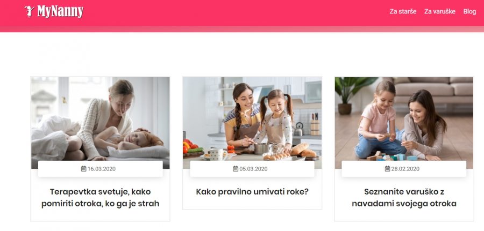Open the Za starše menu item
The image size is (484, 231).
403,11
